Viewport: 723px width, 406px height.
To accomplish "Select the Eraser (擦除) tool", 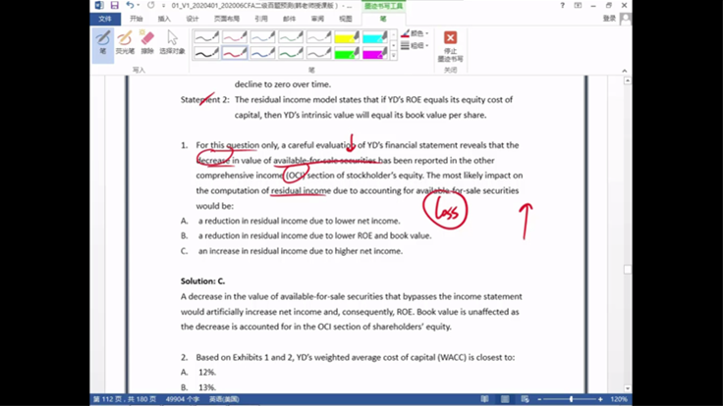I will coord(147,42).
